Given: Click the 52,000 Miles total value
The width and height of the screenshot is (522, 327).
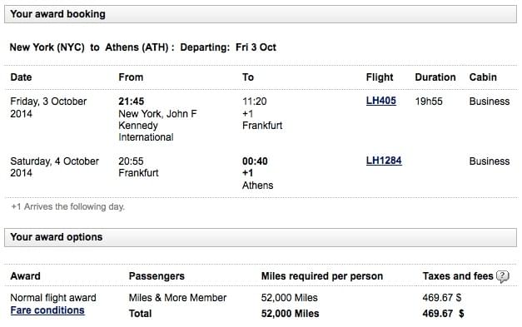Looking at the screenshot, I should (x=290, y=314).
